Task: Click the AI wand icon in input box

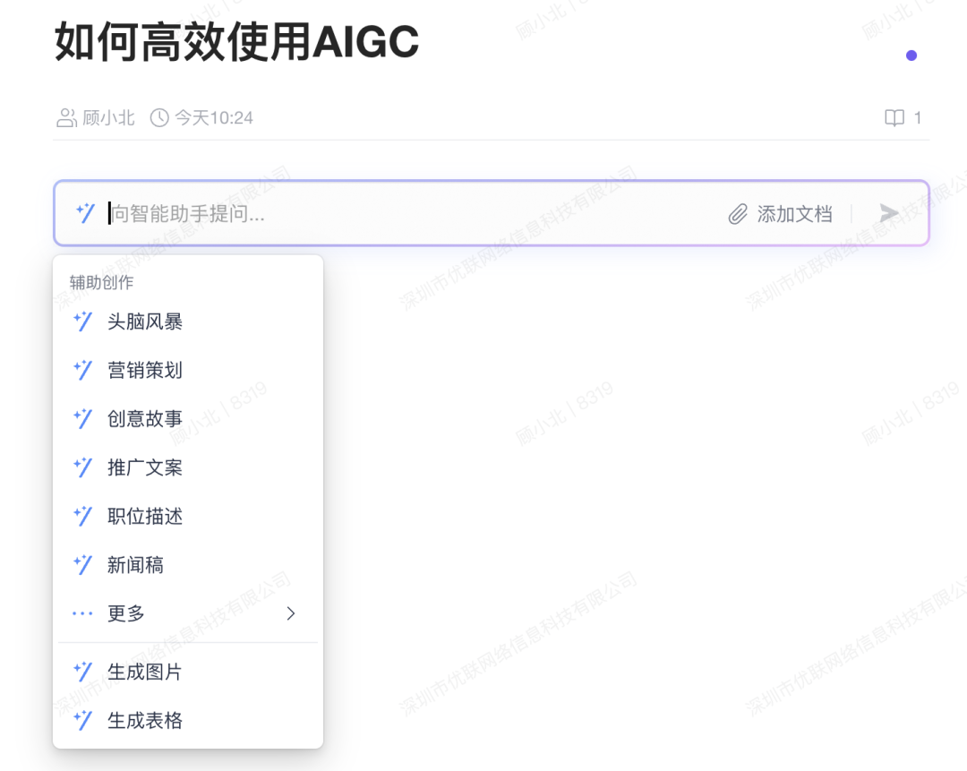Action: click(85, 213)
